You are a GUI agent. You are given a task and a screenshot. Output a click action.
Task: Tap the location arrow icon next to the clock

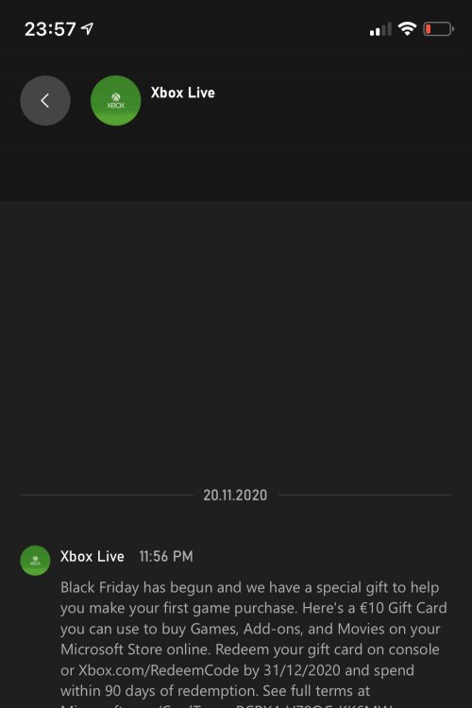point(87,29)
